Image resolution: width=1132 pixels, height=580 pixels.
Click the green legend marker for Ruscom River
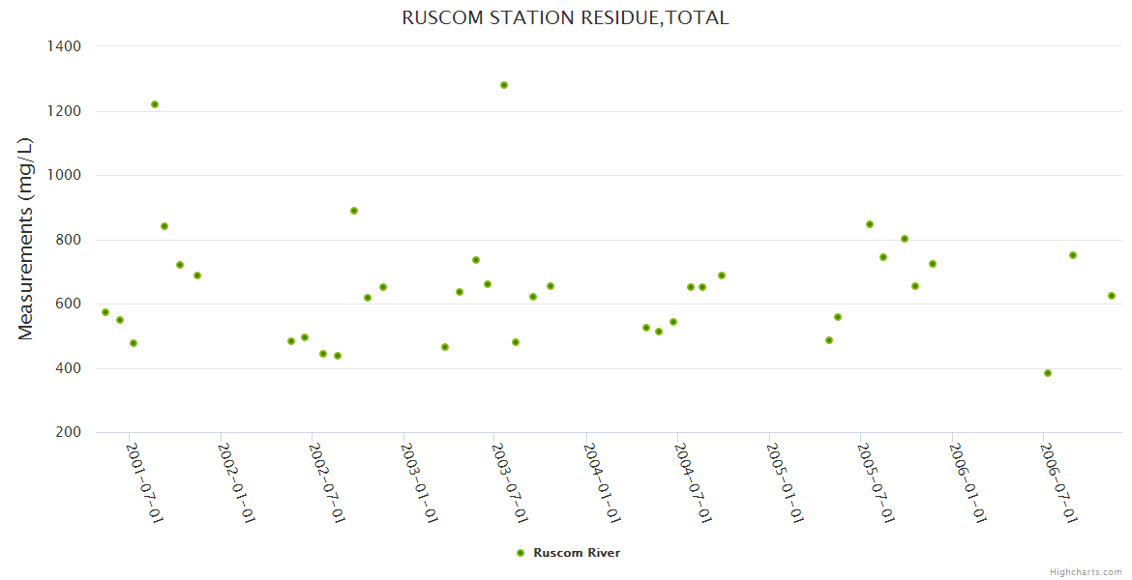pyautogui.click(x=521, y=553)
